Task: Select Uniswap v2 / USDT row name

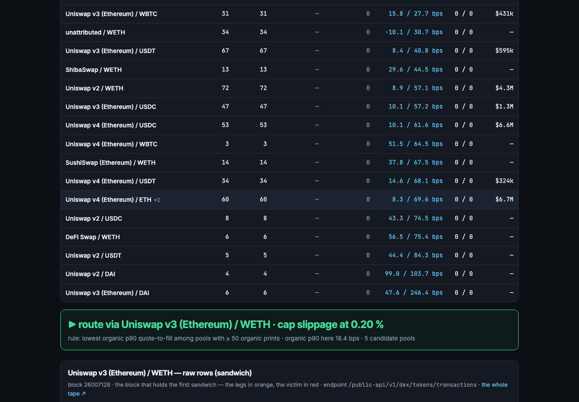Action: tap(93, 256)
